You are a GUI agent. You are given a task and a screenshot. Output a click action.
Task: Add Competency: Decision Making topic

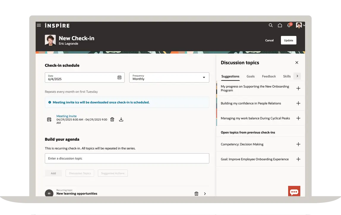pos(298,144)
